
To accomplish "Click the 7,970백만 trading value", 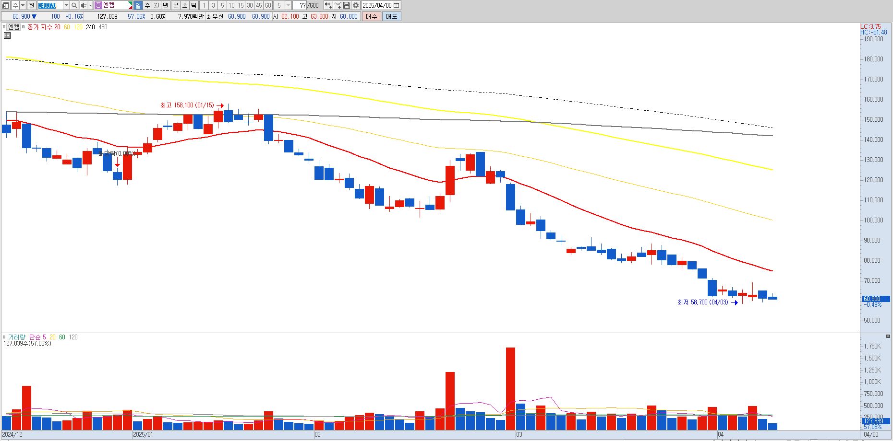I will [x=191, y=16].
